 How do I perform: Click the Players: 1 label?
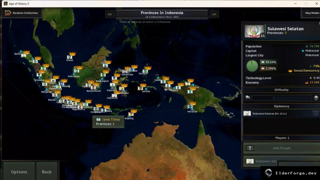coord(282,138)
